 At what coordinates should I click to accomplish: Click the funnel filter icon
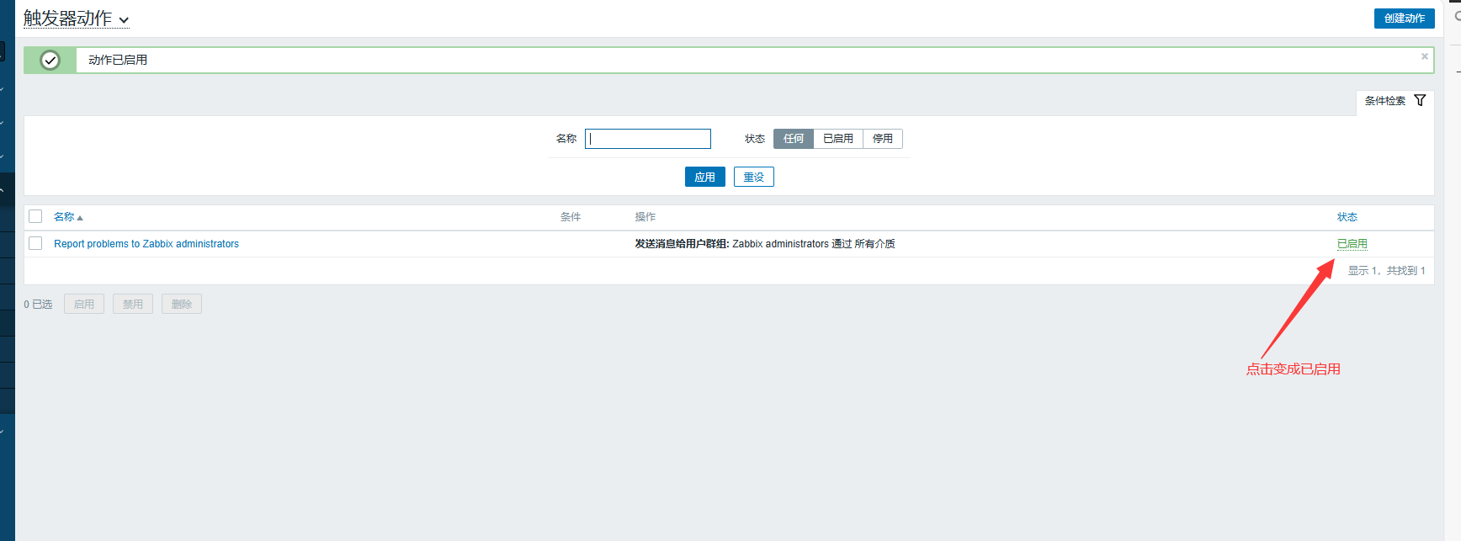coord(1420,100)
